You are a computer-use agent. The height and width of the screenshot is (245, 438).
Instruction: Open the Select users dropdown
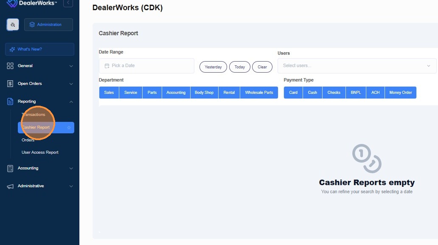[x=357, y=66]
